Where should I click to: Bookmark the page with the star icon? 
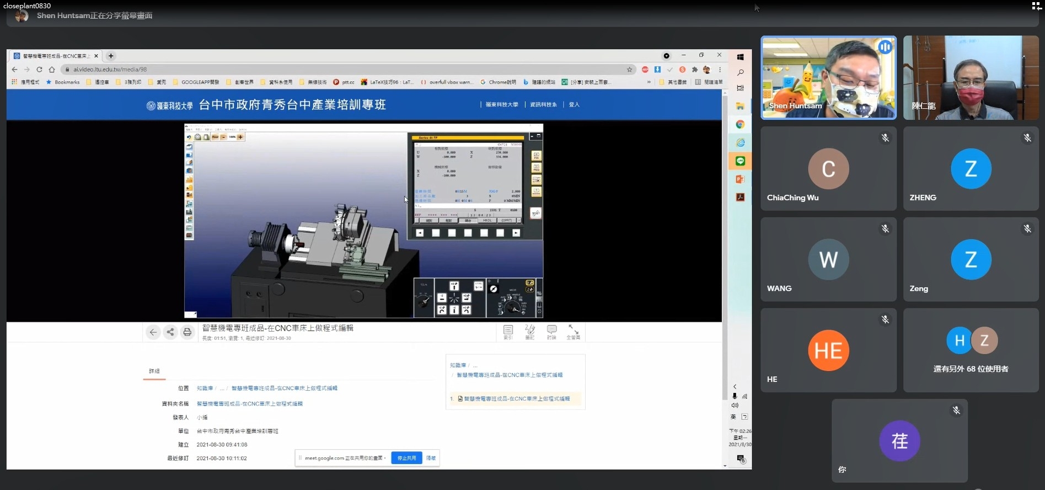pyautogui.click(x=629, y=70)
